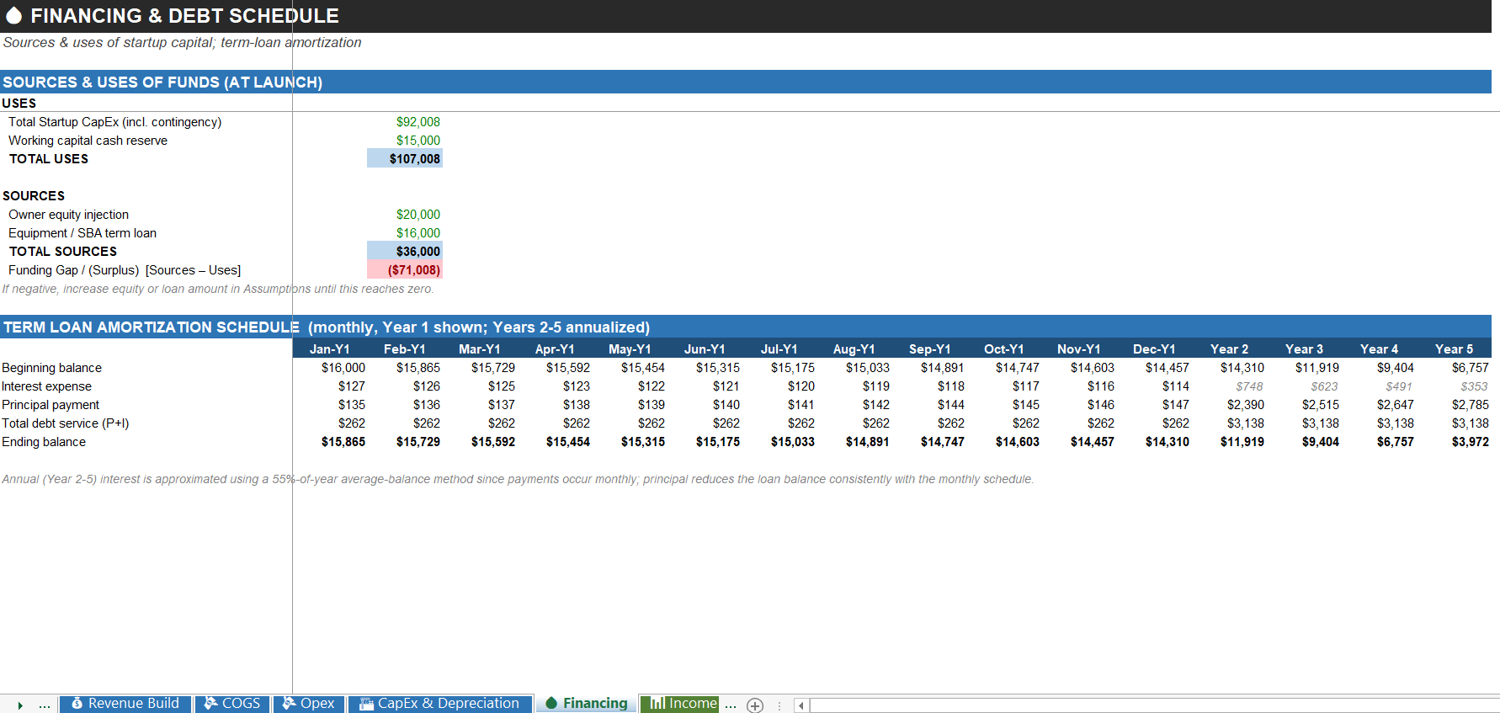
Task: Select the Aug-Y1 column header
Action: (x=854, y=349)
